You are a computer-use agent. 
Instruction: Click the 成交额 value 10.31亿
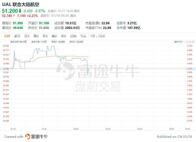tap(71, 23)
